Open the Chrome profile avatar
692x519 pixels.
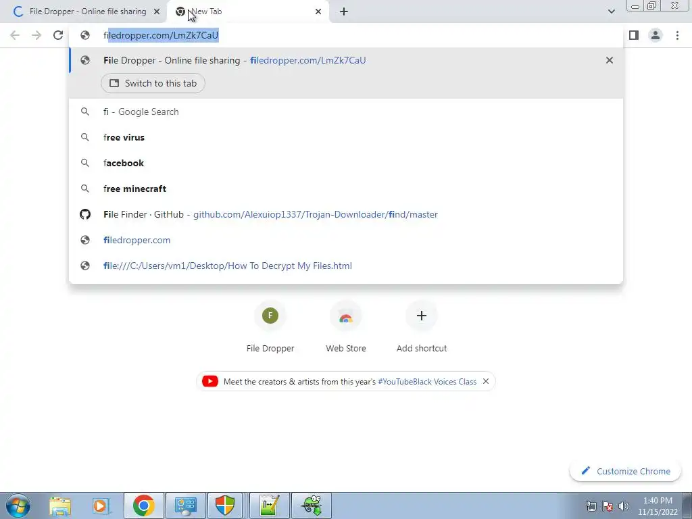pos(656,35)
